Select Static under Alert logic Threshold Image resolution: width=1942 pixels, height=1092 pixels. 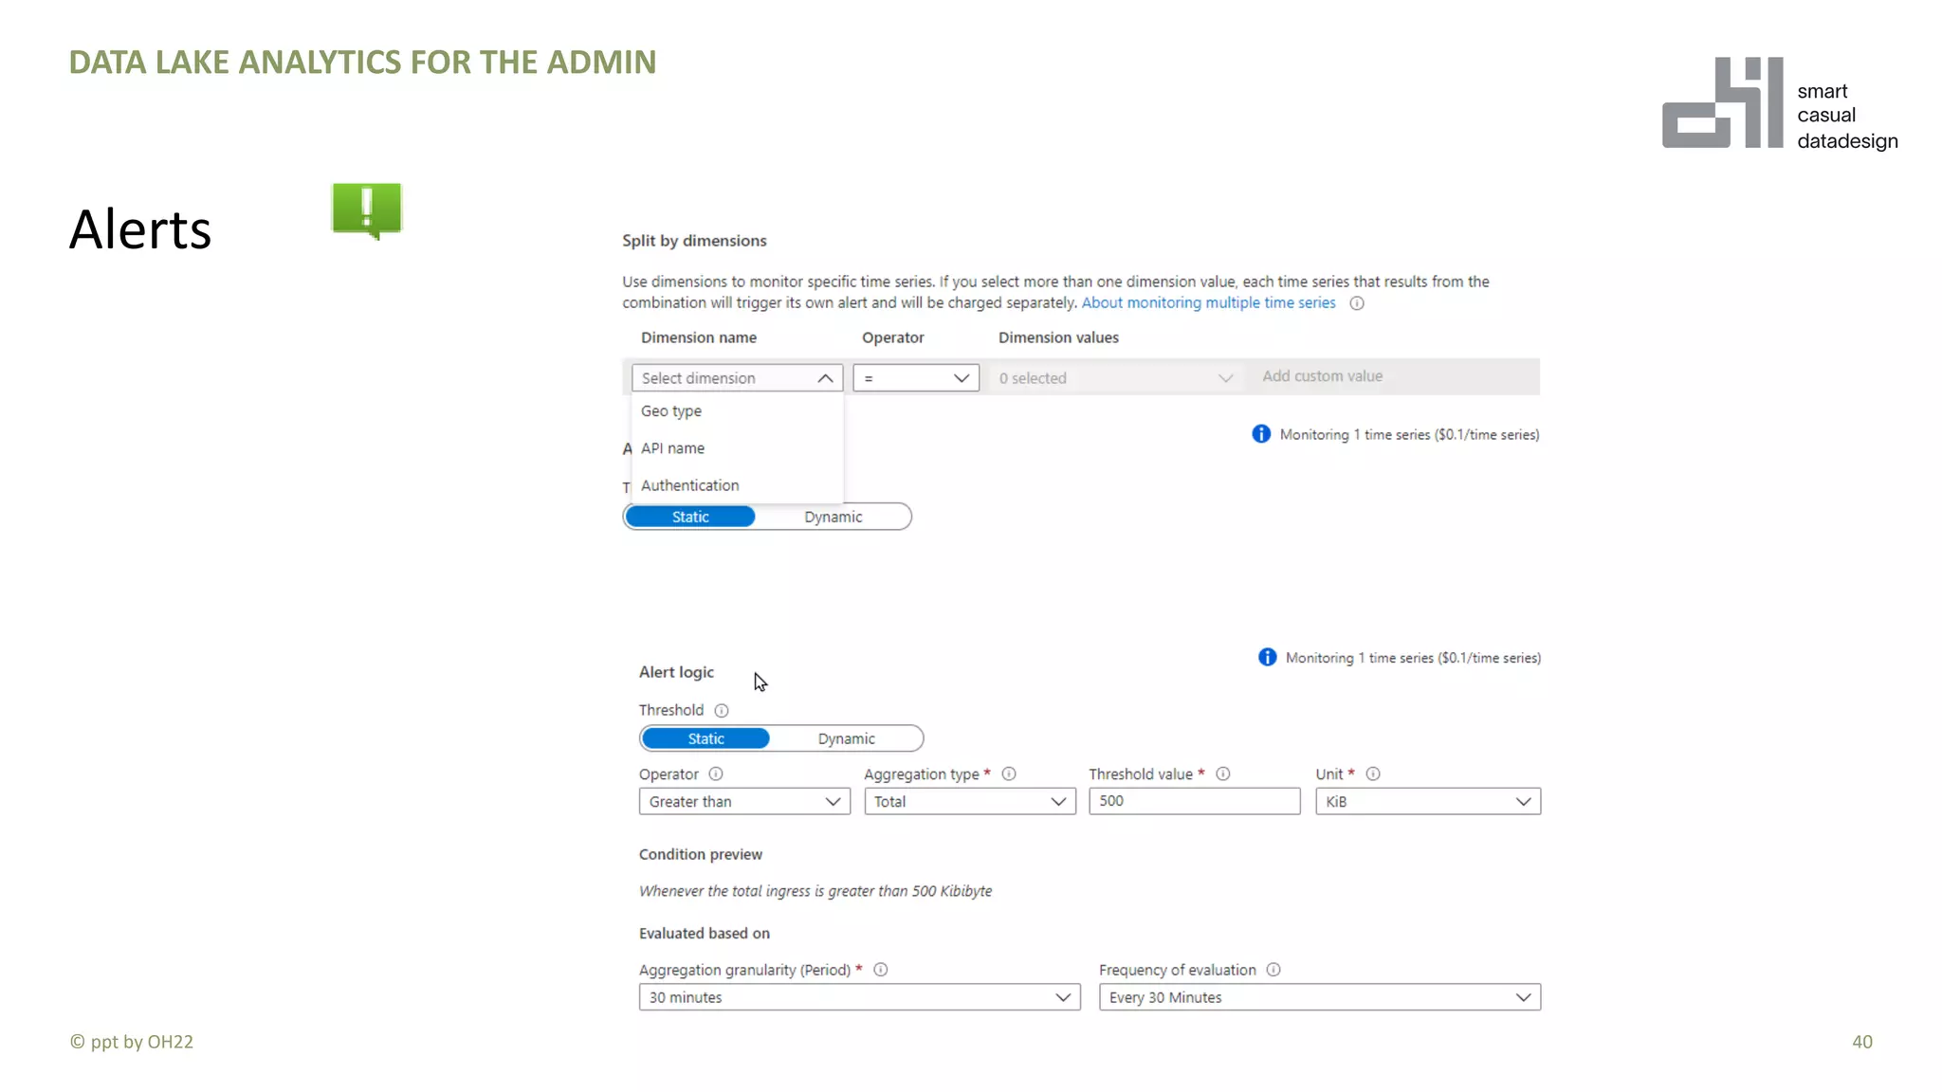[x=705, y=738]
